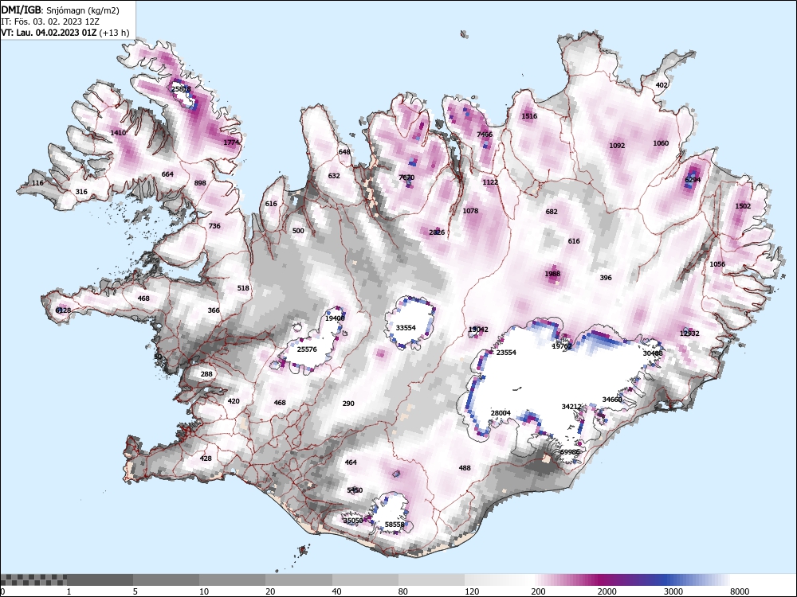Click the snow value 898
Screen dimensions: 797x597
coord(200,183)
